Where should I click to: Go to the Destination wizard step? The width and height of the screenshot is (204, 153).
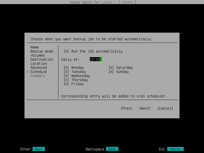point(42,59)
